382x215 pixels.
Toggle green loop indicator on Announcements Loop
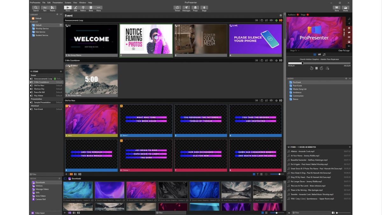pos(276,20)
